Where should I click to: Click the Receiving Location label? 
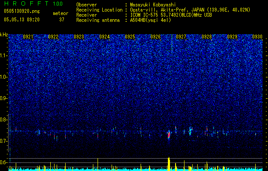point(99,10)
